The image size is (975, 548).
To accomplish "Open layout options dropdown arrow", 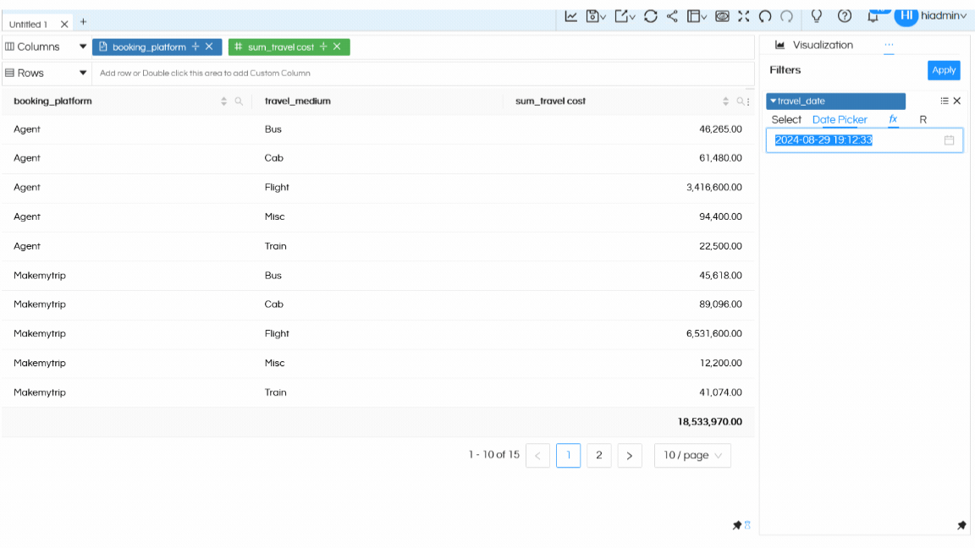I will 704,18.
